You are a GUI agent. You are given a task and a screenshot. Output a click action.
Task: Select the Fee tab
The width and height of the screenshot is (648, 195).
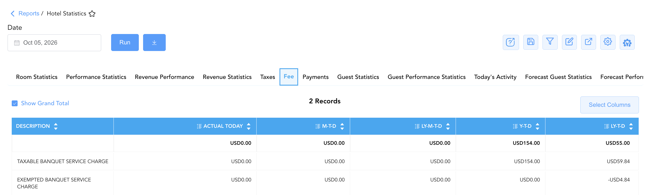tap(289, 77)
